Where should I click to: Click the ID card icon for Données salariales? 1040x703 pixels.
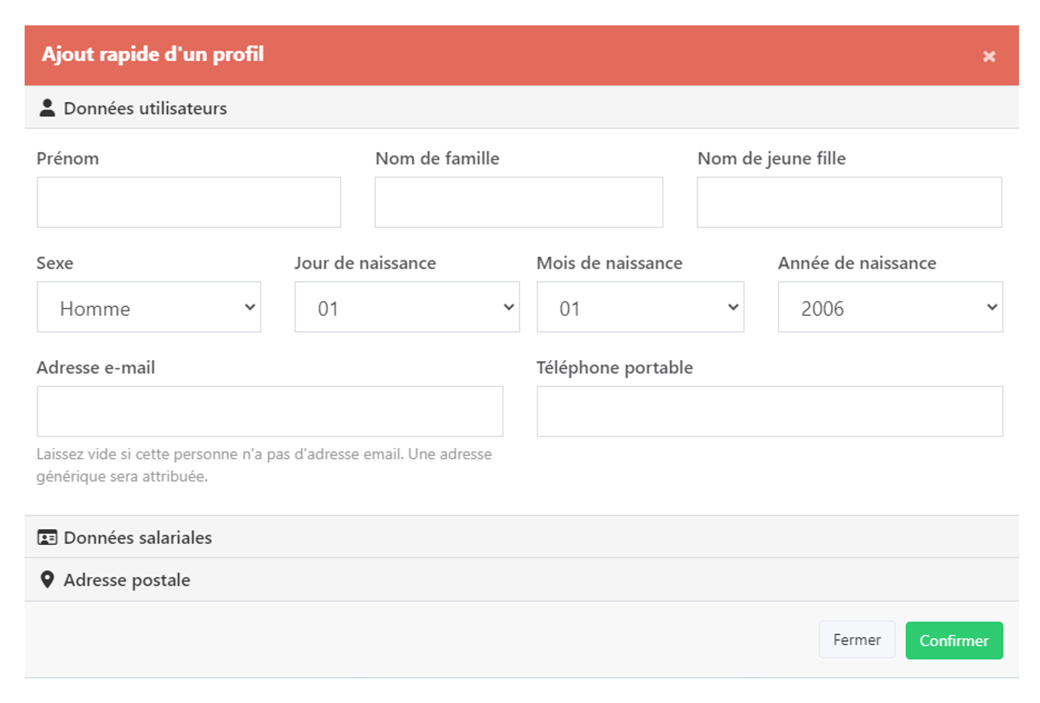47,538
